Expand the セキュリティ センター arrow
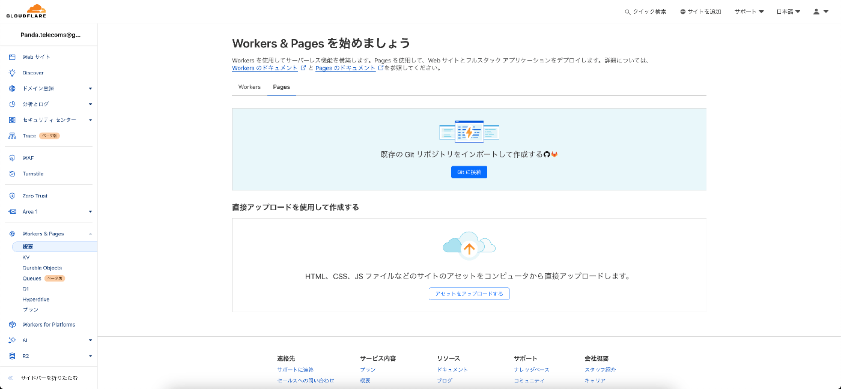 pos(90,120)
